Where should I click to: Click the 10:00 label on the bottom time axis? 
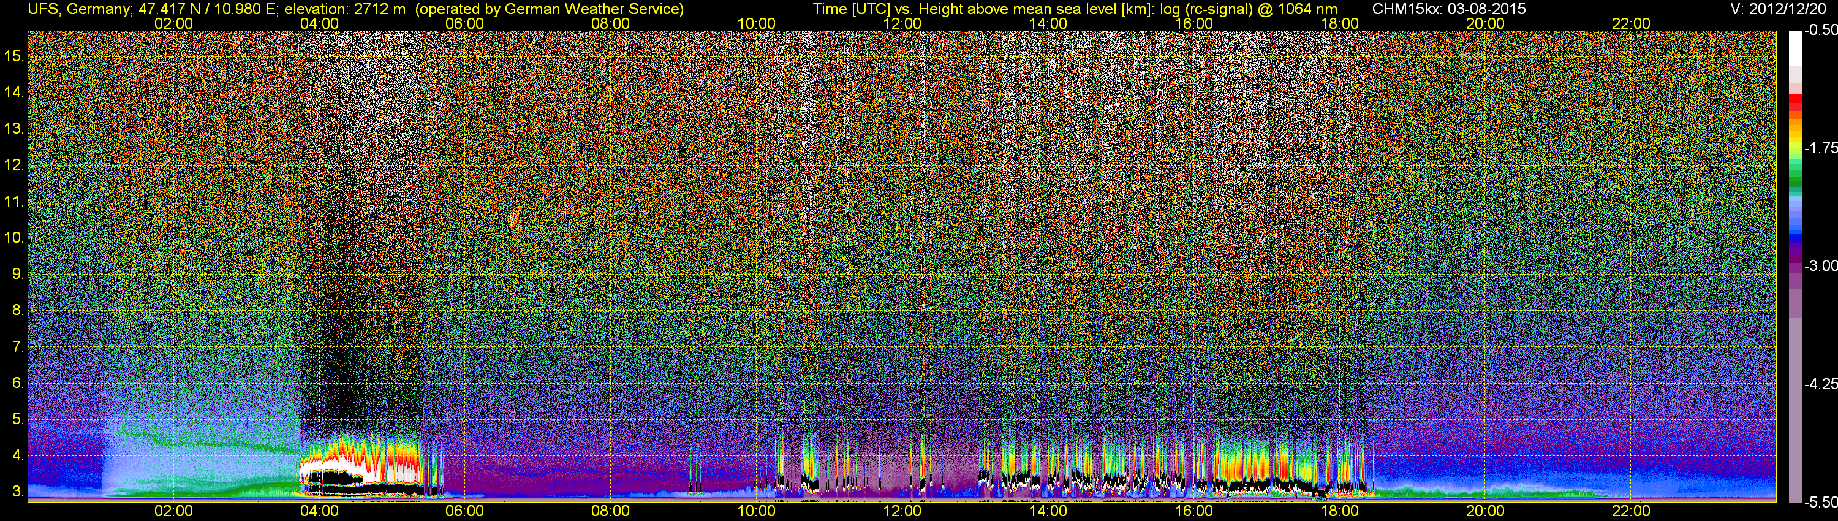[756, 511]
